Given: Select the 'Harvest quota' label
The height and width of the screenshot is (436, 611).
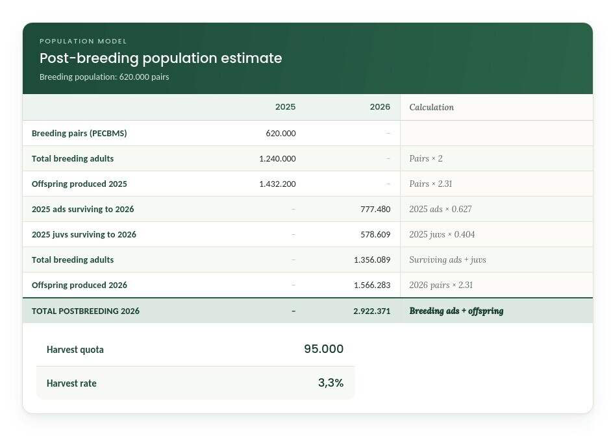Looking at the screenshot, I should pyautogui.click(x=75, y=350).
